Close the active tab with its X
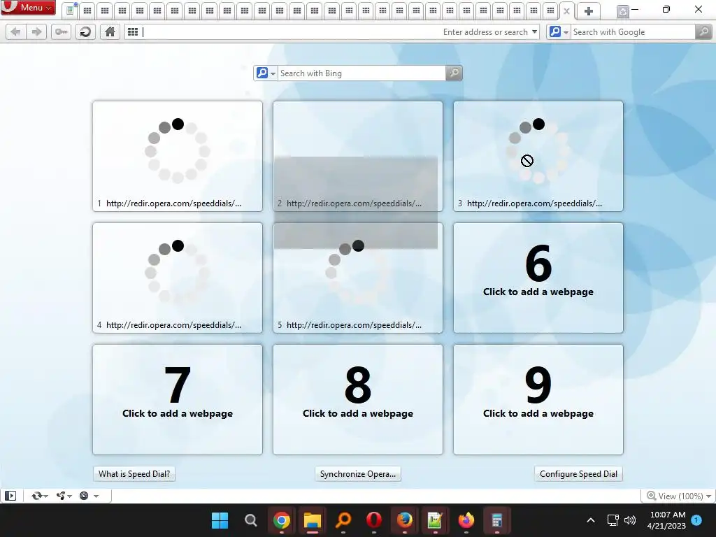Viewport: 716px width, 537px height. click(x=566, y=11)
